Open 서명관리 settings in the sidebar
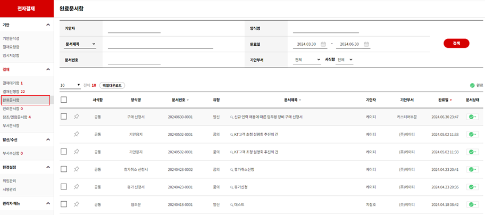This screenshot has height=215, width=485. click(9, 189)
